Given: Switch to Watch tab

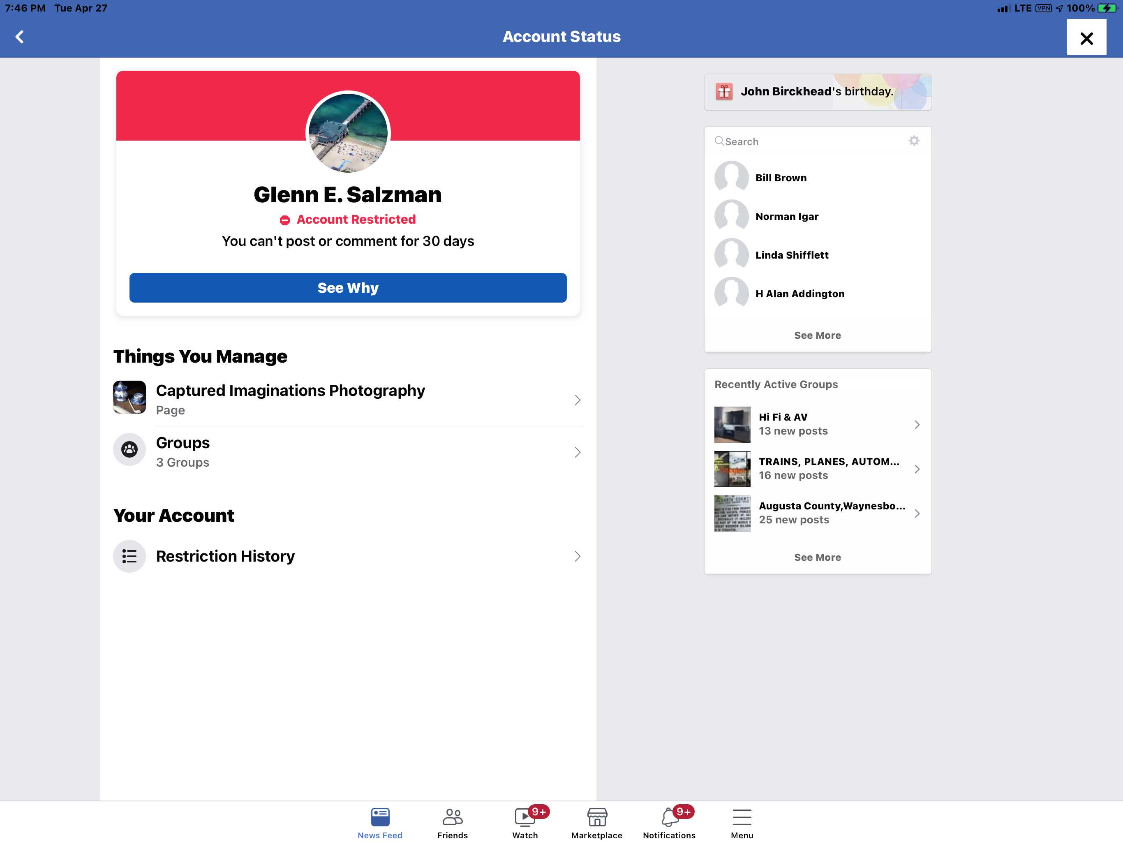Looking at the screenshot, I should [525, 823].
